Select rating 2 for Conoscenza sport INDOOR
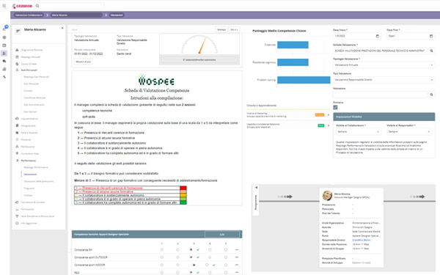The image size is (440, 275). click(x=177, y=265)
